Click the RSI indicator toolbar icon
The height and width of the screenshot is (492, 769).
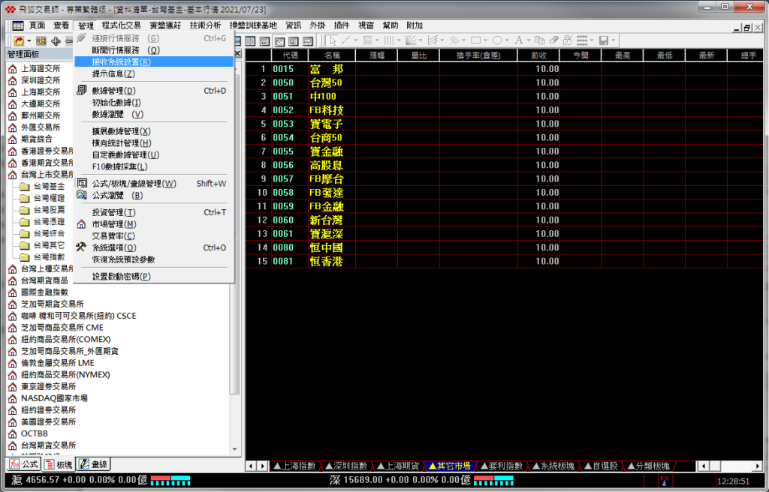[41, 40]
